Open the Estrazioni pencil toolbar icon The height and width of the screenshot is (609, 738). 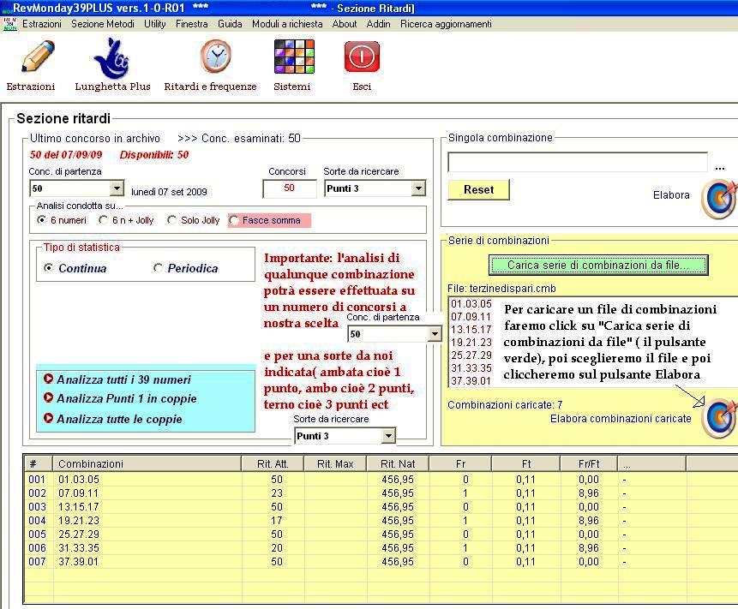click(x=38, y=57)
